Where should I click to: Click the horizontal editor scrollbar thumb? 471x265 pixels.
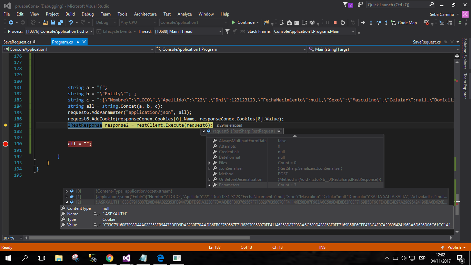tap(139, 238)
